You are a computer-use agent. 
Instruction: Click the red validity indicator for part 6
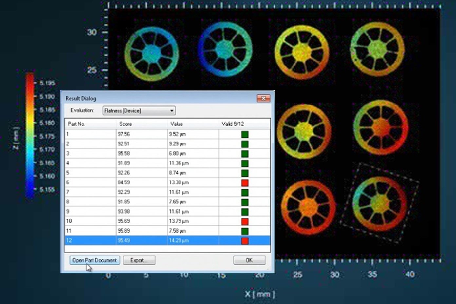pos(245,182)
